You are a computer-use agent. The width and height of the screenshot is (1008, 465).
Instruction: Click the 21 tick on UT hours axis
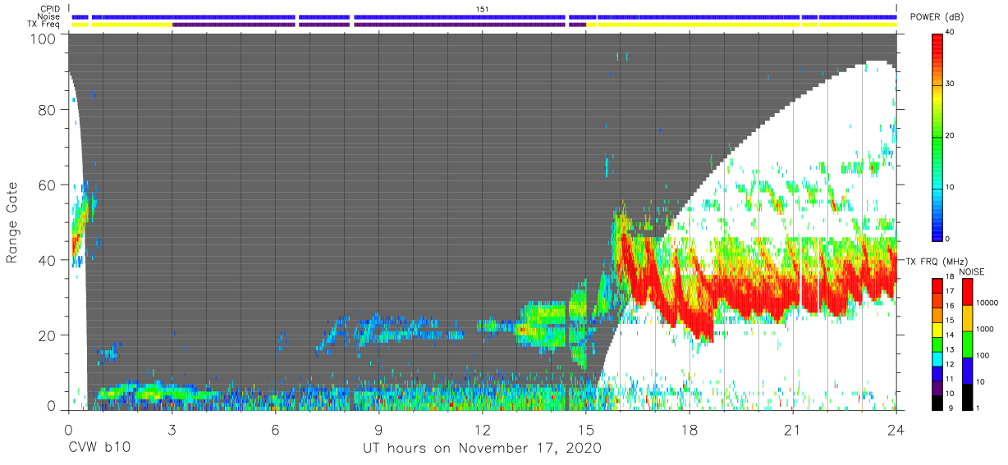click(792, 429)
